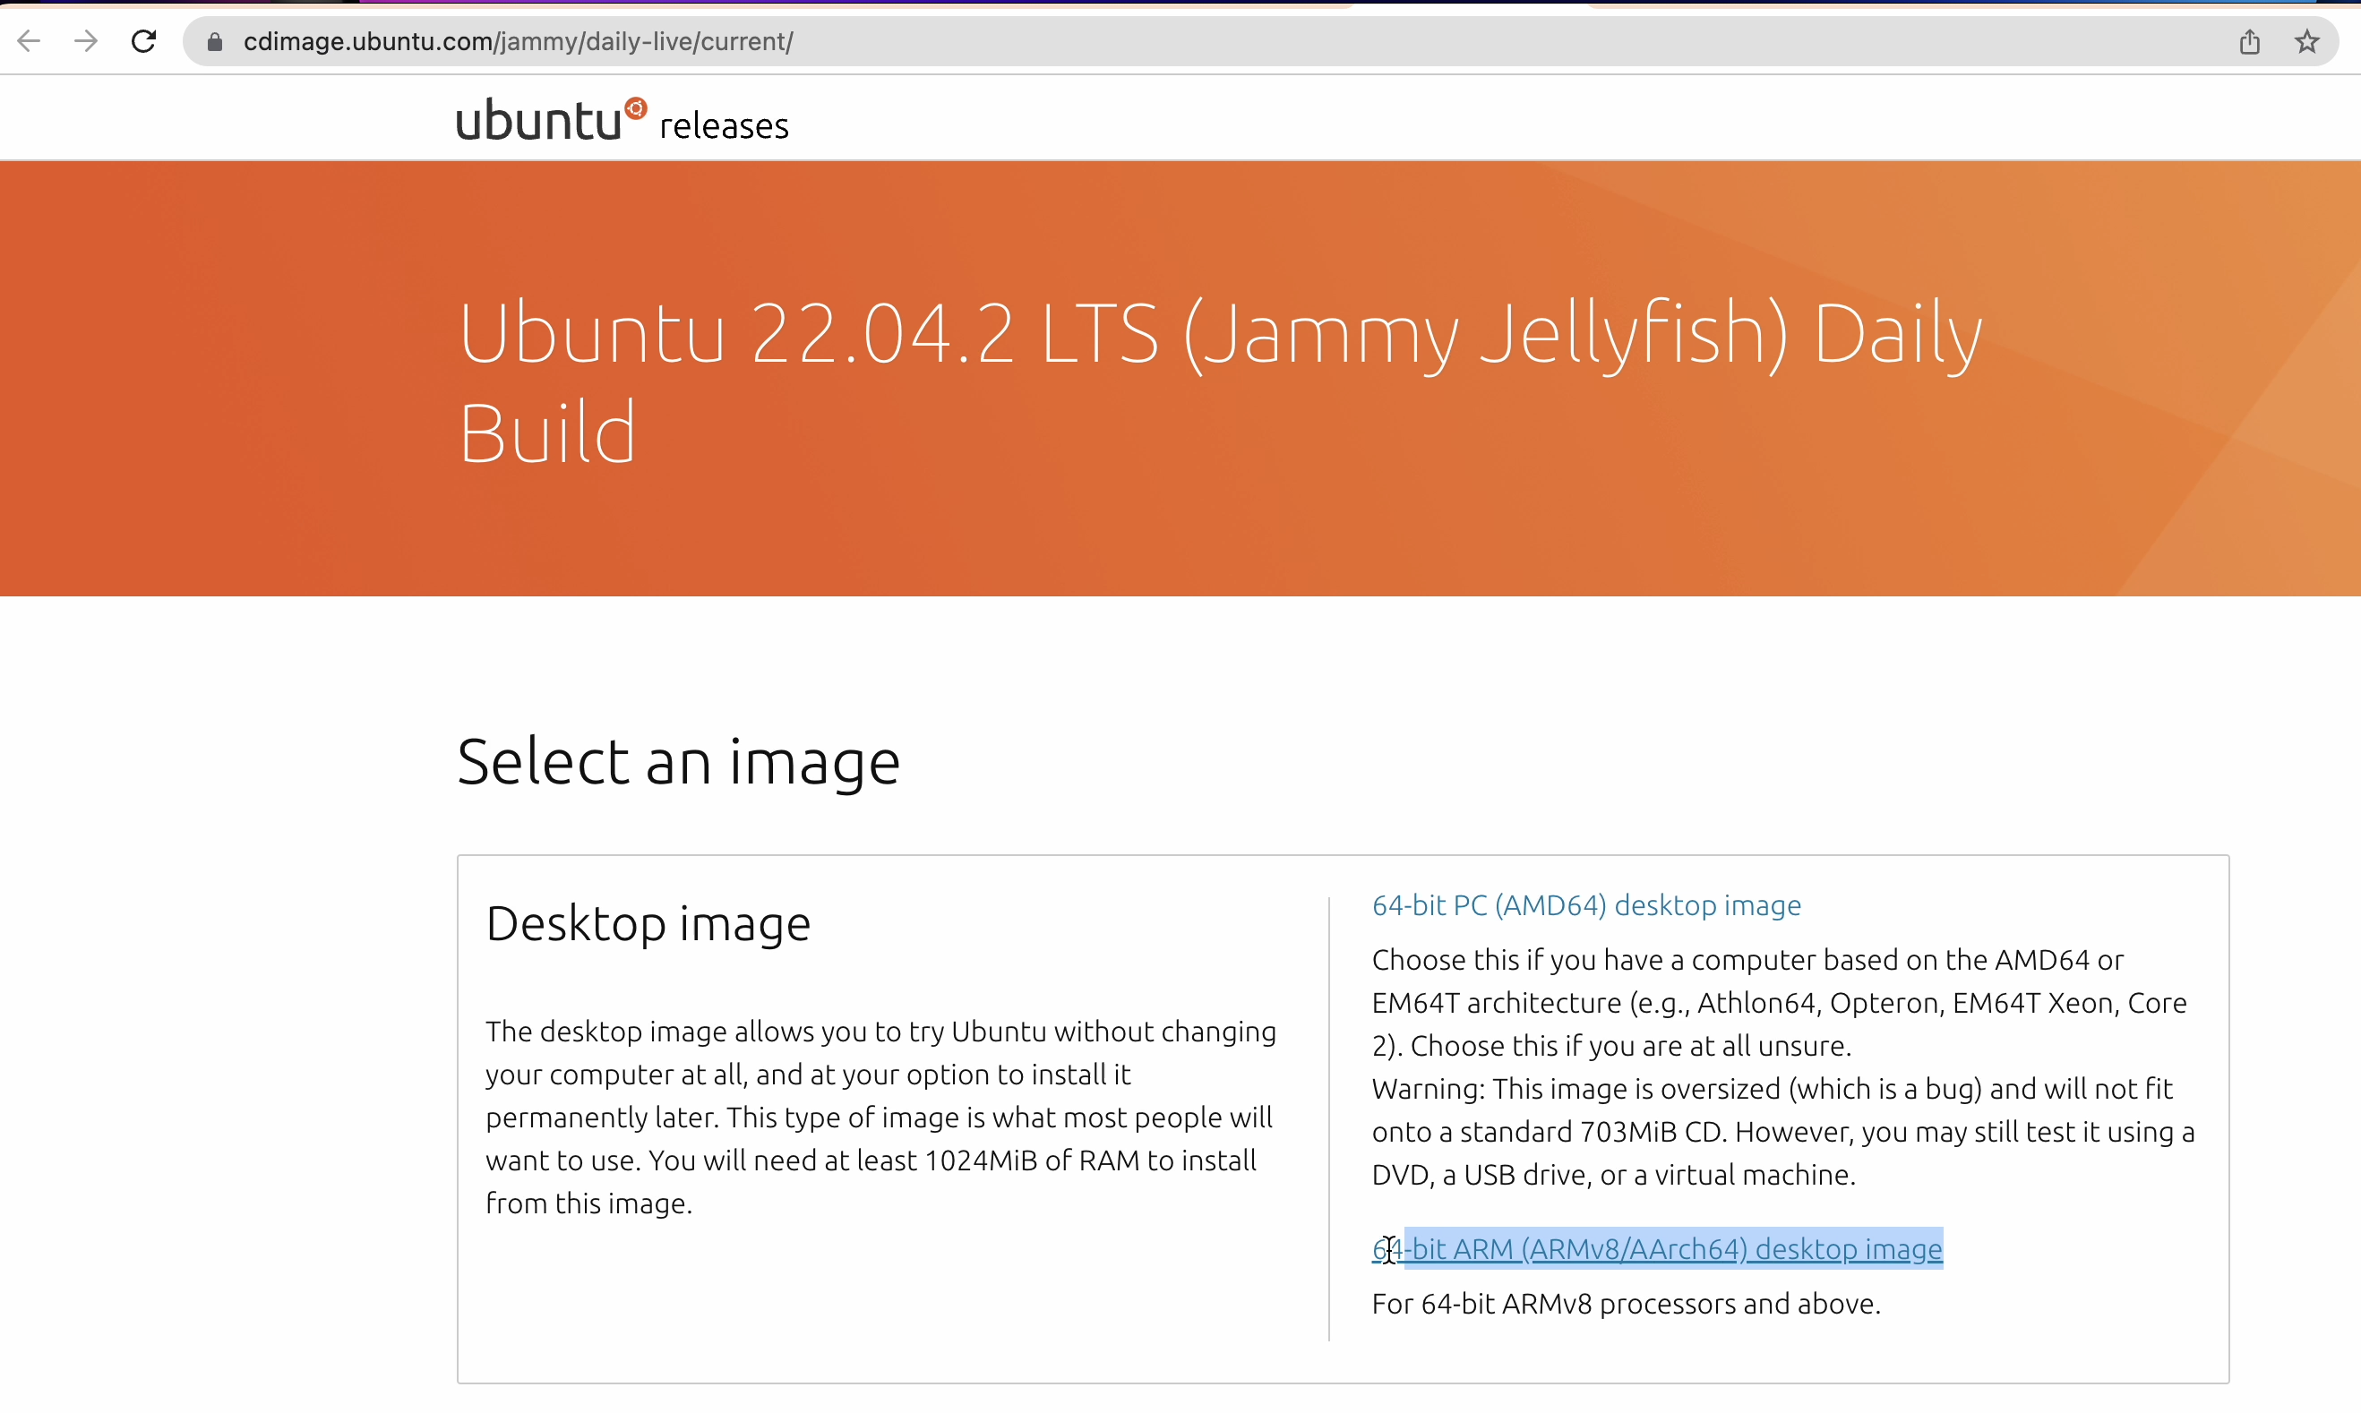The width and height of the screenshot is (2361, 1413).
Task: Open the share icon in address bar
Action: click(x=2249, y=42)
